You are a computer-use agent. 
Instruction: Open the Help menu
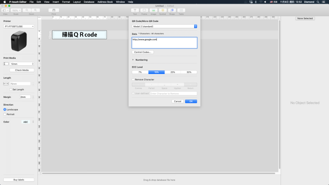pyautogui.click(x=130, y=2)
